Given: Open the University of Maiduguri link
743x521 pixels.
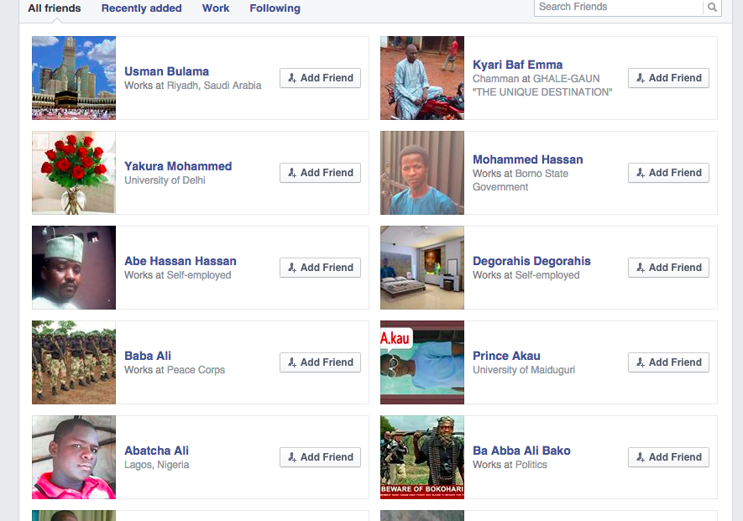Looking at the screenshot, I should click(524, 369).
